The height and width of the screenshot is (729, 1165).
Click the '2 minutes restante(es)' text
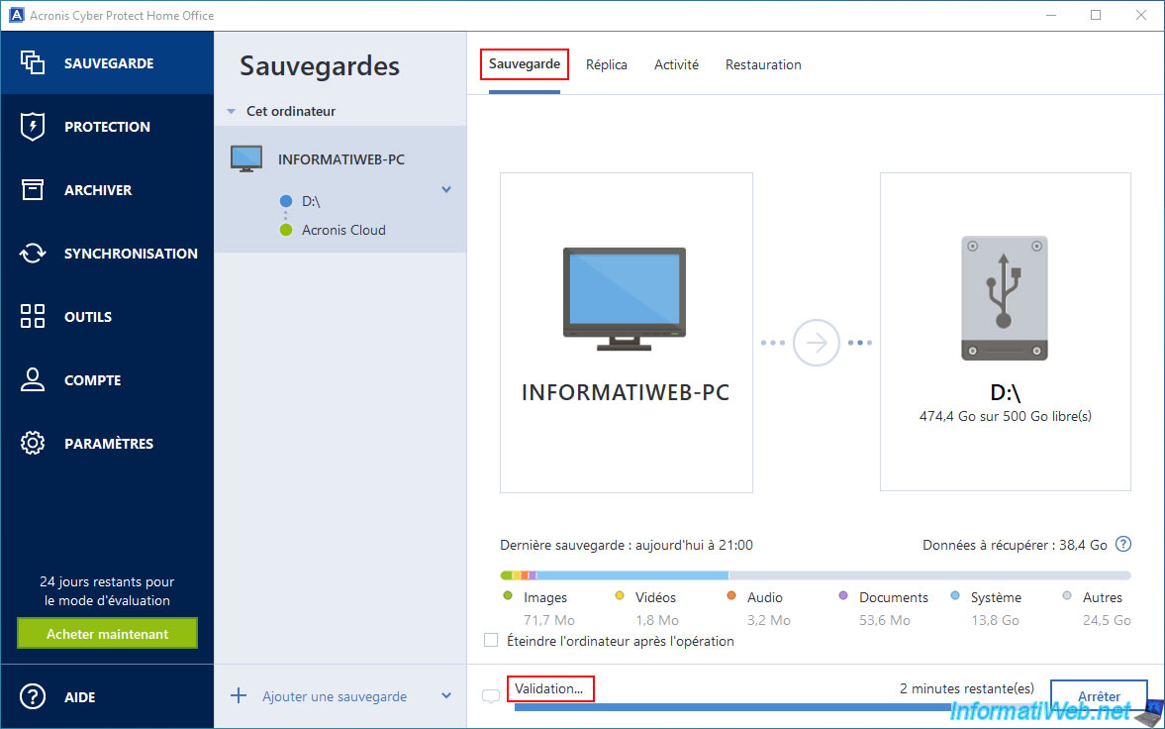click(x=967, y=688)
